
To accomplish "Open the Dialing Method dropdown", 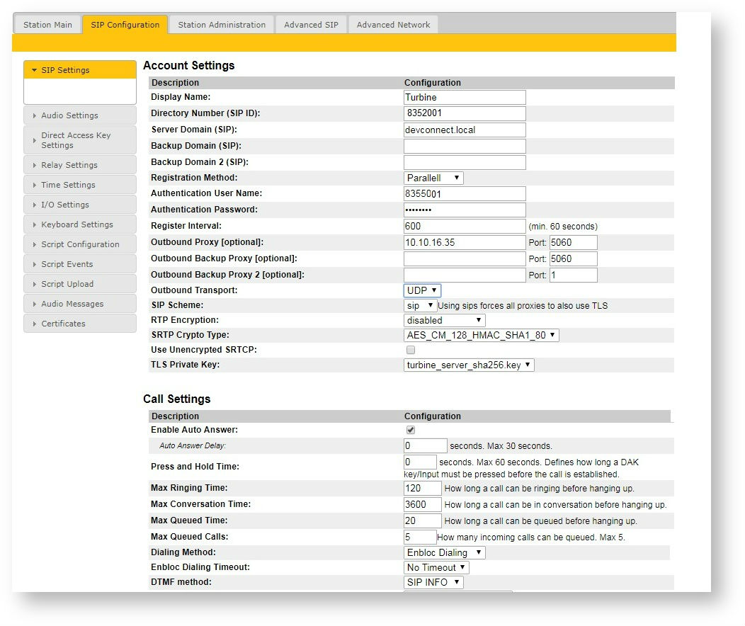I will [444, 552].
